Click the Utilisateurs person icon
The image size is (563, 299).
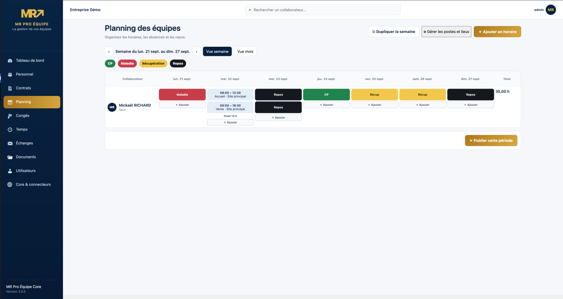[10, 171]
